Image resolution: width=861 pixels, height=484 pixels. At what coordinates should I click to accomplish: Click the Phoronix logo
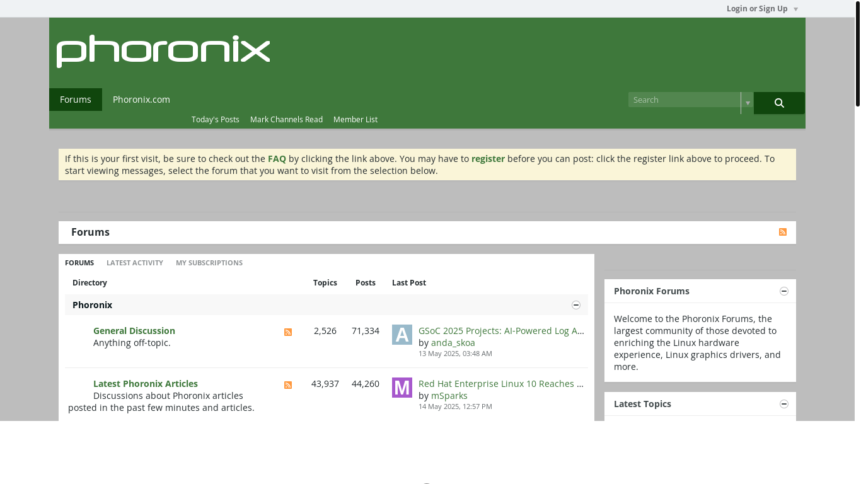(163, 51)
